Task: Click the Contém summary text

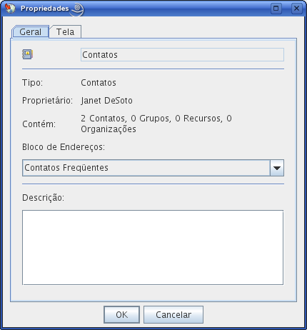Action: point(156,124)
